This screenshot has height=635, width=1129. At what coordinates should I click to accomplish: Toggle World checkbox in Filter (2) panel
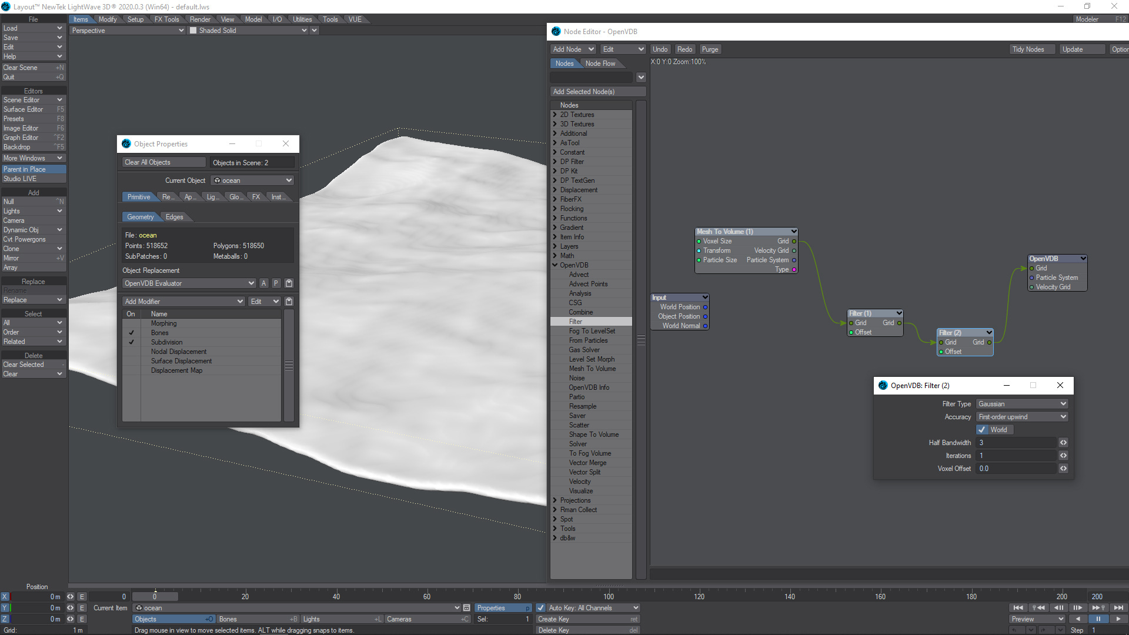pyautogui.click(x=982, y=430)
